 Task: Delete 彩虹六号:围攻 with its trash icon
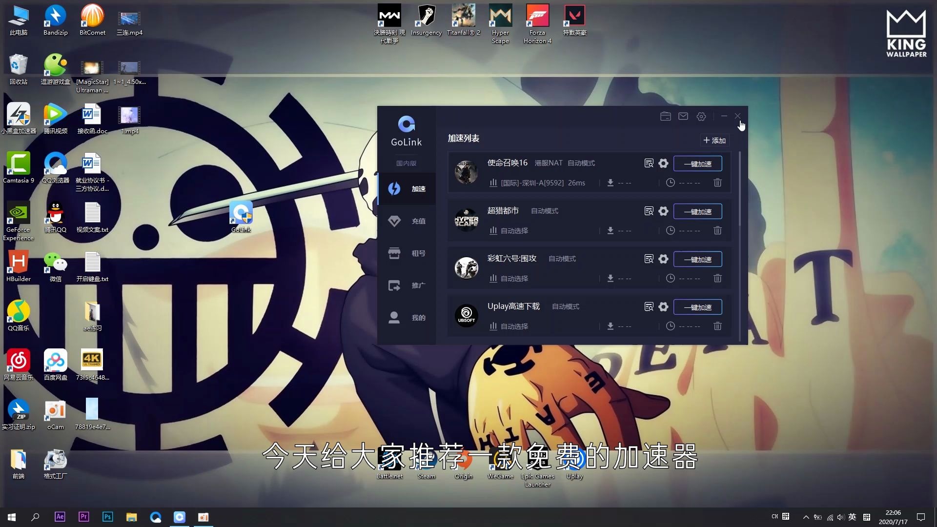pos(717,278)
